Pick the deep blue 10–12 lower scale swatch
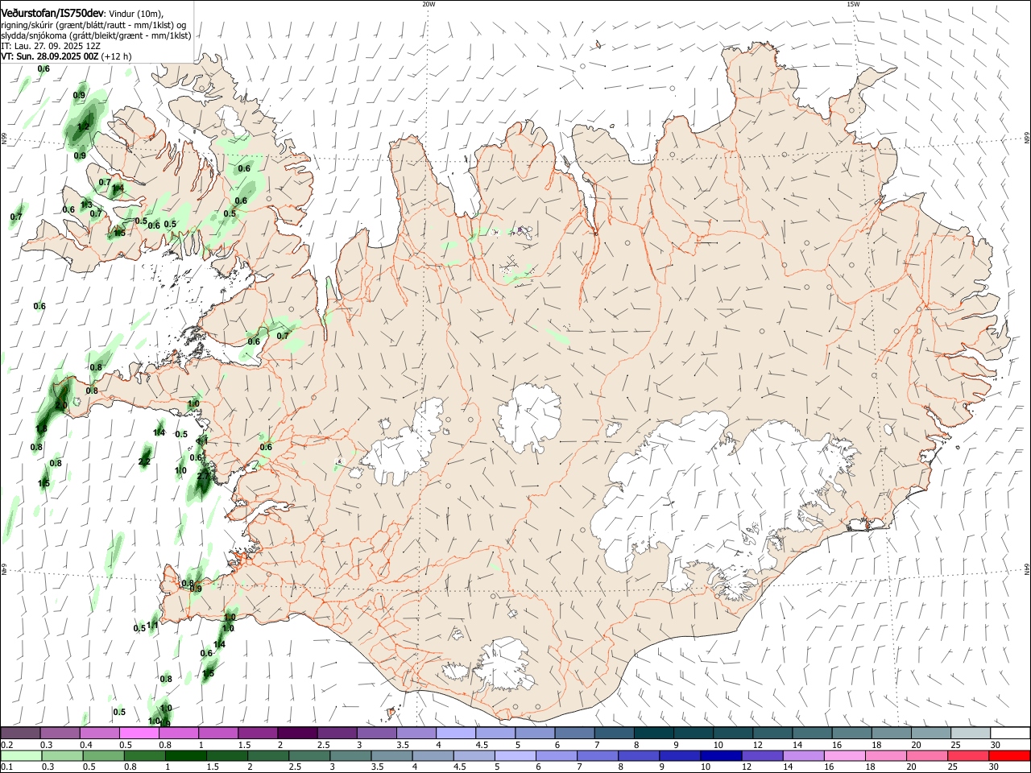This screenshot has height=773, width=1031. 723,755
